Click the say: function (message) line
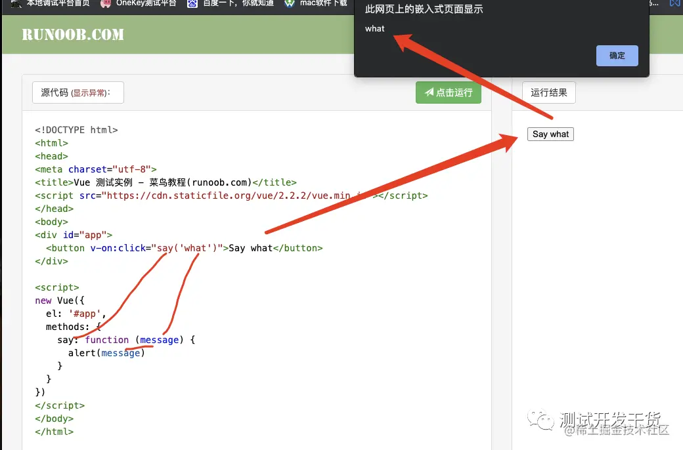This screenshot has width=683, height=450. point(126,340)
